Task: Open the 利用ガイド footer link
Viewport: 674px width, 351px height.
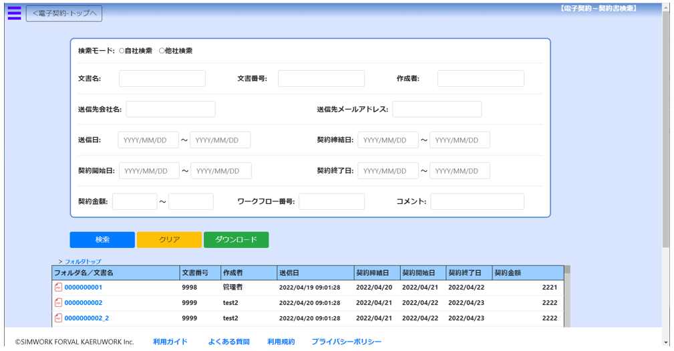Action: [170, 342]
